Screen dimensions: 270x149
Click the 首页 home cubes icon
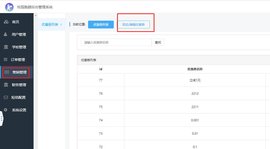click(6, 22)
